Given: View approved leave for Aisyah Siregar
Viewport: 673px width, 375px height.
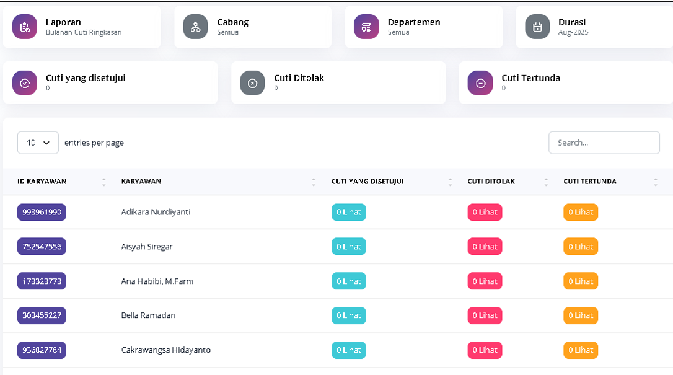Looking at the screenshot, I should 349,247.
